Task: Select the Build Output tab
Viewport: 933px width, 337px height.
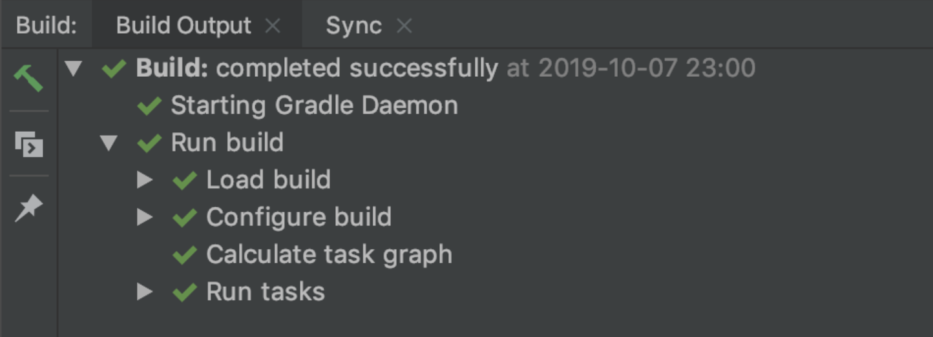Action: coord(183,26)
